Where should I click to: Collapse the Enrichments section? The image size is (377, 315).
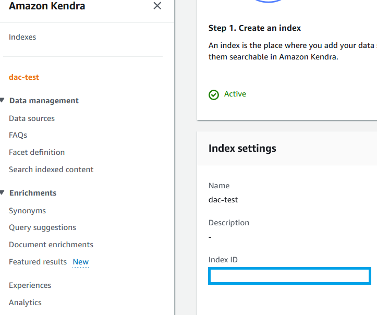click(3, 193)
